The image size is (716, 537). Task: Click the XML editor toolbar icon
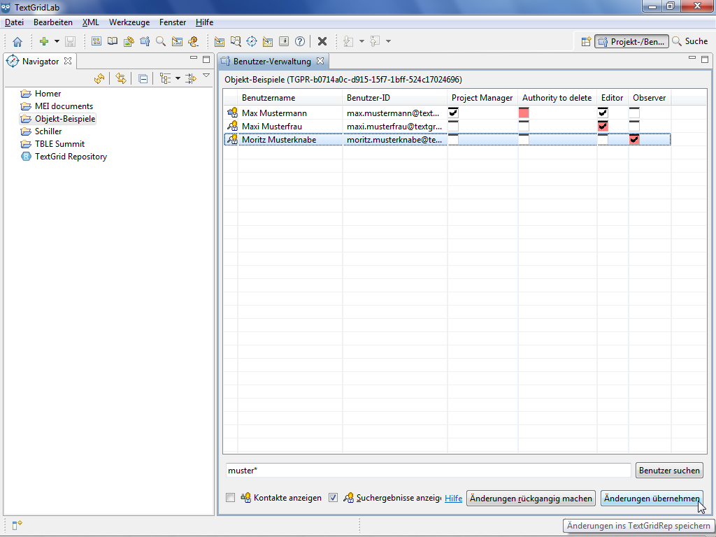coord(177,42)
